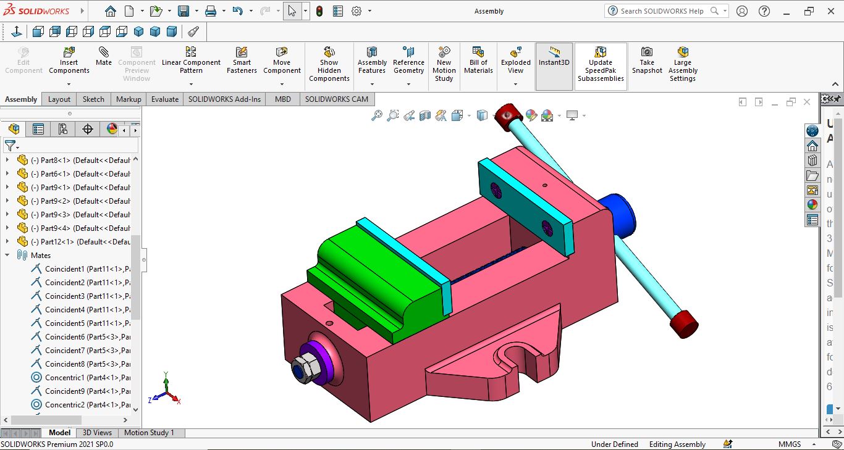Select the Zoom to Area tool
844x450 pixels.
pyautogui.click(x=392, y=115)
